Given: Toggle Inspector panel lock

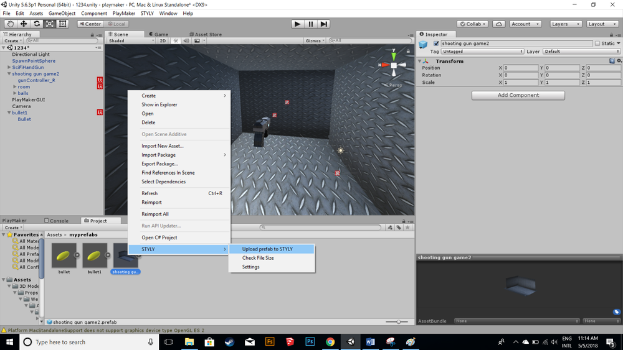Looking at the screenshot, I should pyautogui.click(x=612, y=34).
